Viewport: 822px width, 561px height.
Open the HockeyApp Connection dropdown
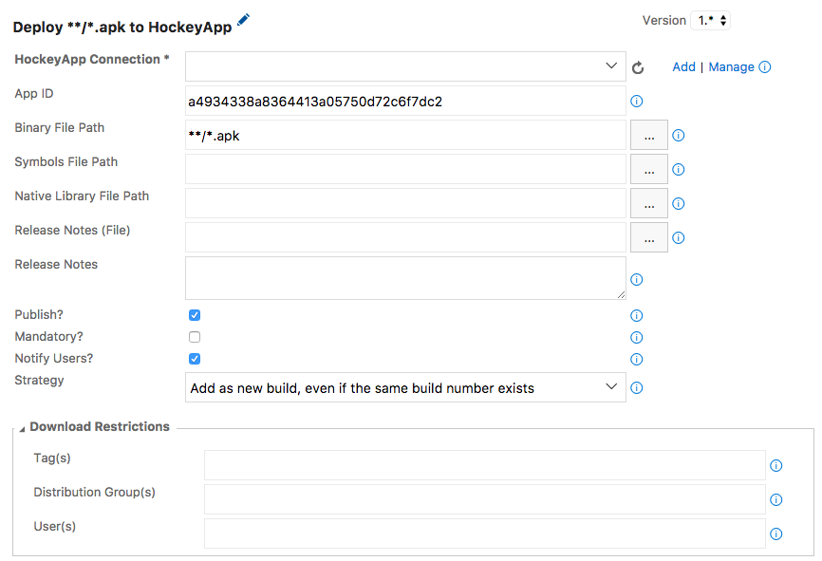click(x=610, y=65)
